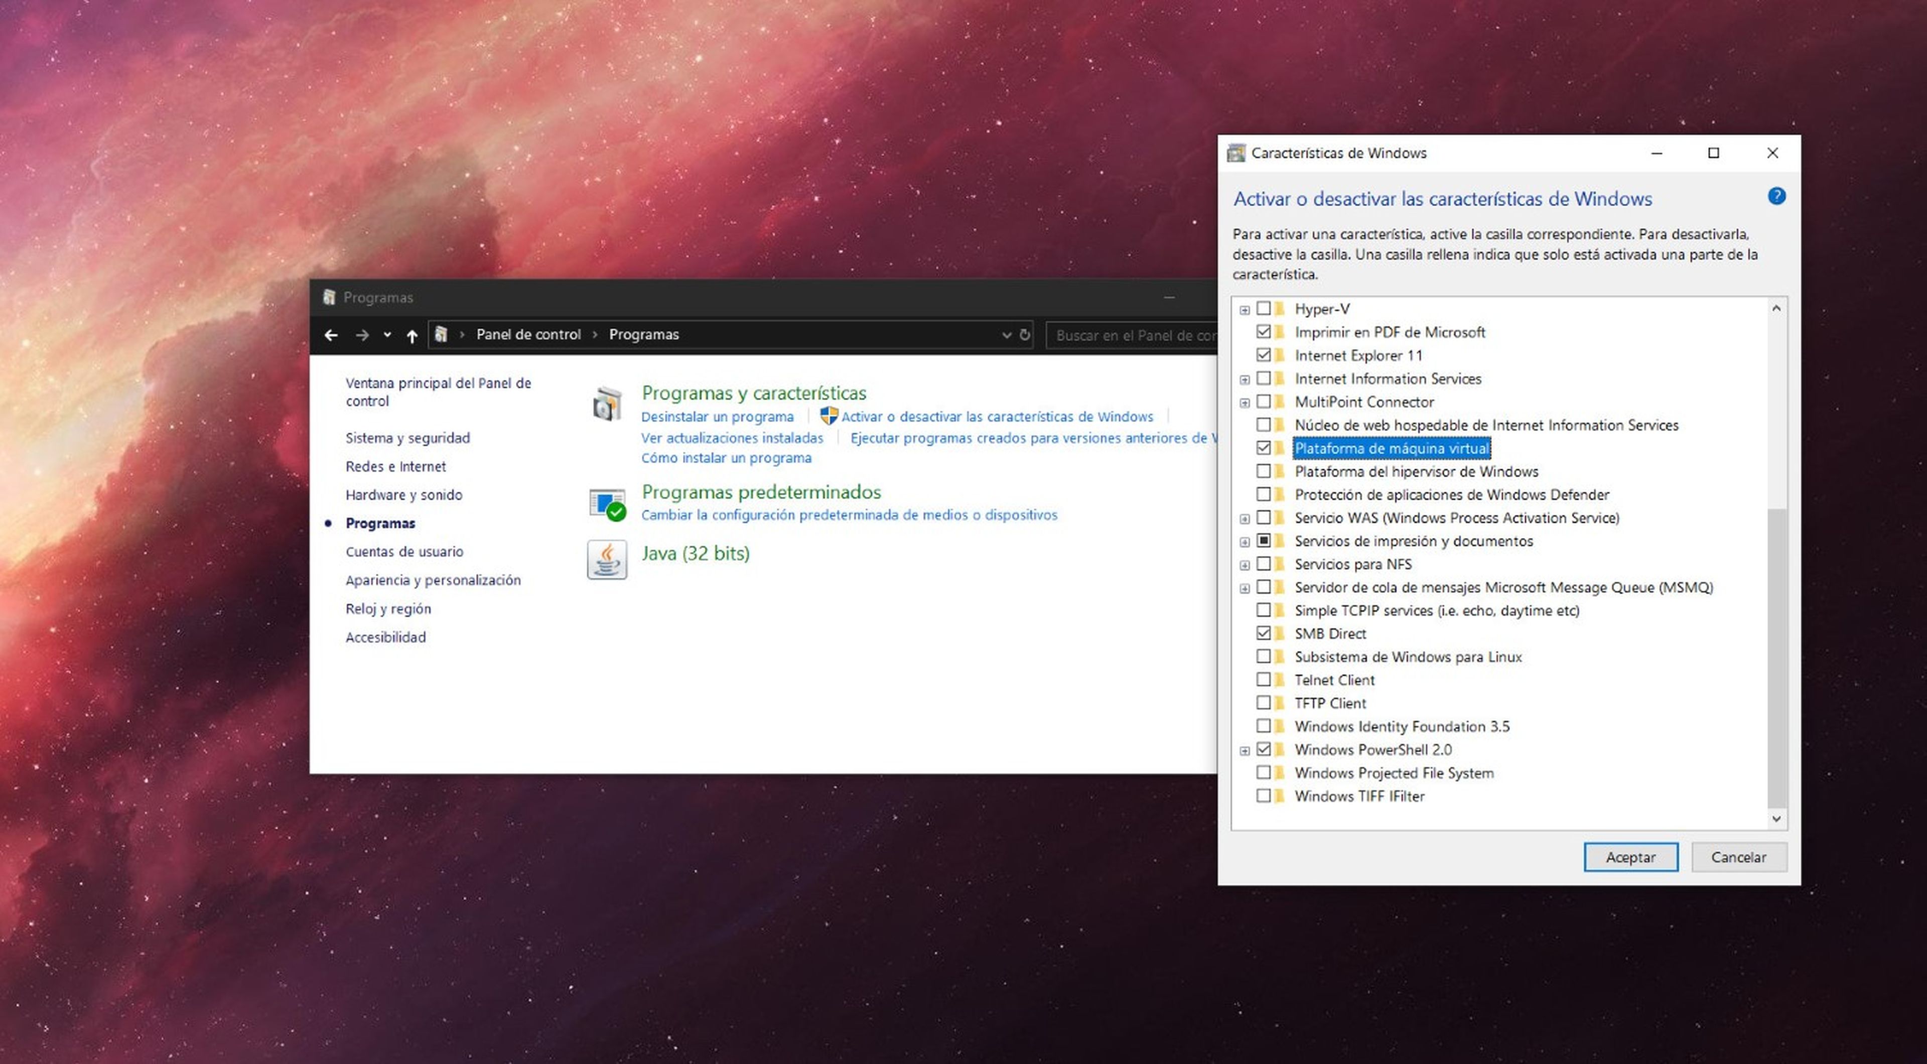1927x1064 pixels.
Task: Click the Cancelar button
Action: tap(1739, 857)
